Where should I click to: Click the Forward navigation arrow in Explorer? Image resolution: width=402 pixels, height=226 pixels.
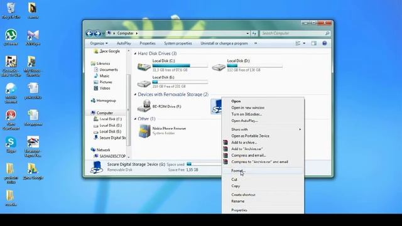[x=97, y=33]
